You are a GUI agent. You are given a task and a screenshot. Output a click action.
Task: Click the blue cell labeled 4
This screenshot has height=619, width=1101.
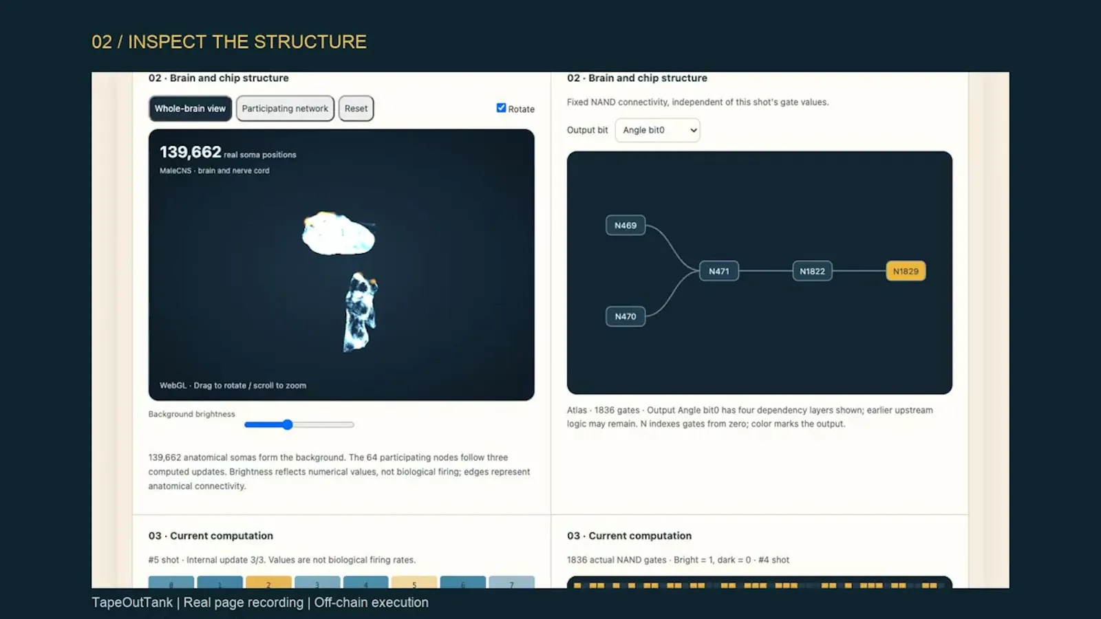coord(365,583)
